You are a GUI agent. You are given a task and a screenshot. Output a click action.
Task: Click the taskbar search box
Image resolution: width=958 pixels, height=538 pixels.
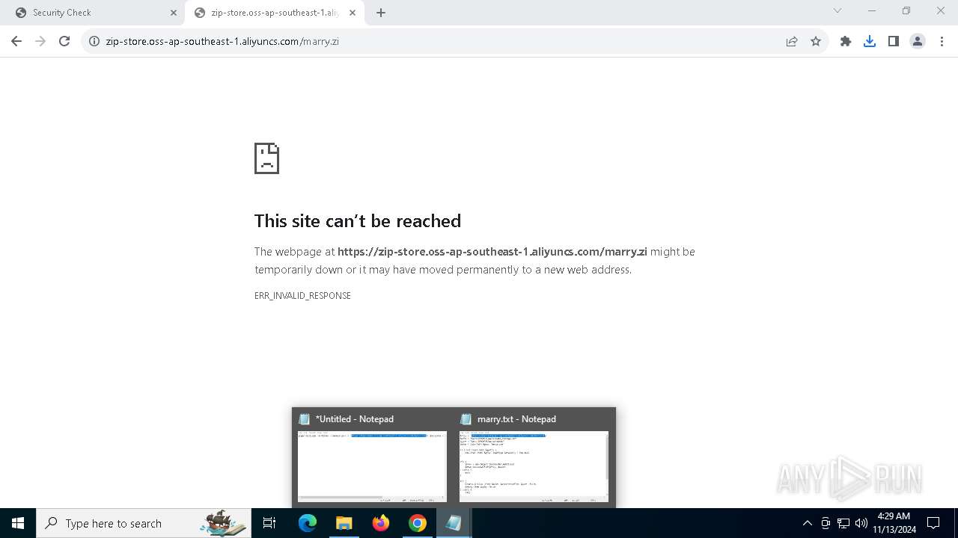coord(144,523)
